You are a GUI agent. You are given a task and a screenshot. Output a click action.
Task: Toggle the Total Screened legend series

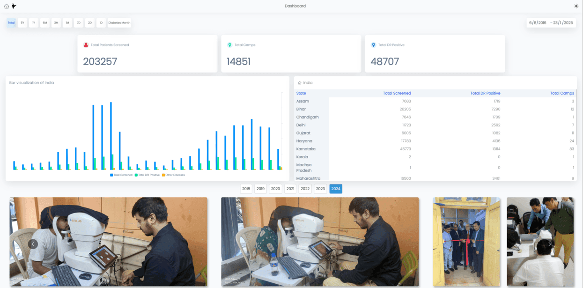121,175
